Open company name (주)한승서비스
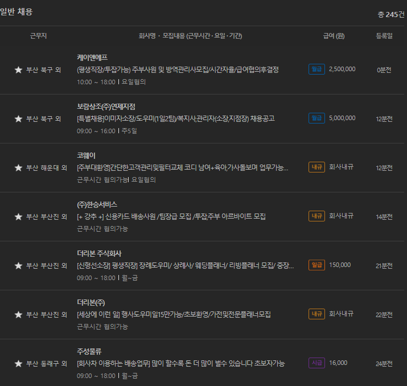 pos(97,204)
